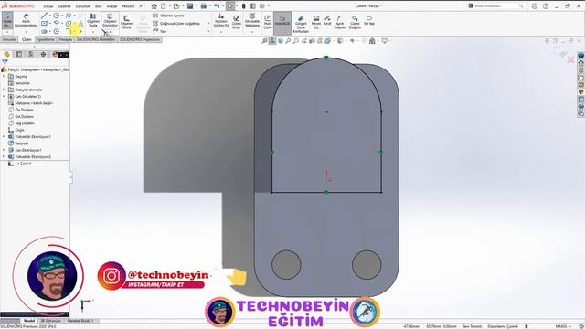Click the Çizimi Onar repair sketch tool

[x=237, y=22]
